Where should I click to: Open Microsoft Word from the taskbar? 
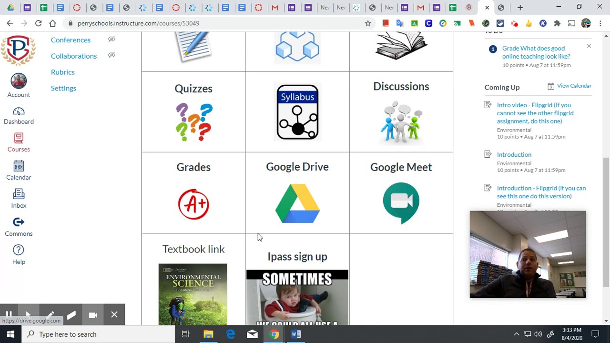click(296, 334)
